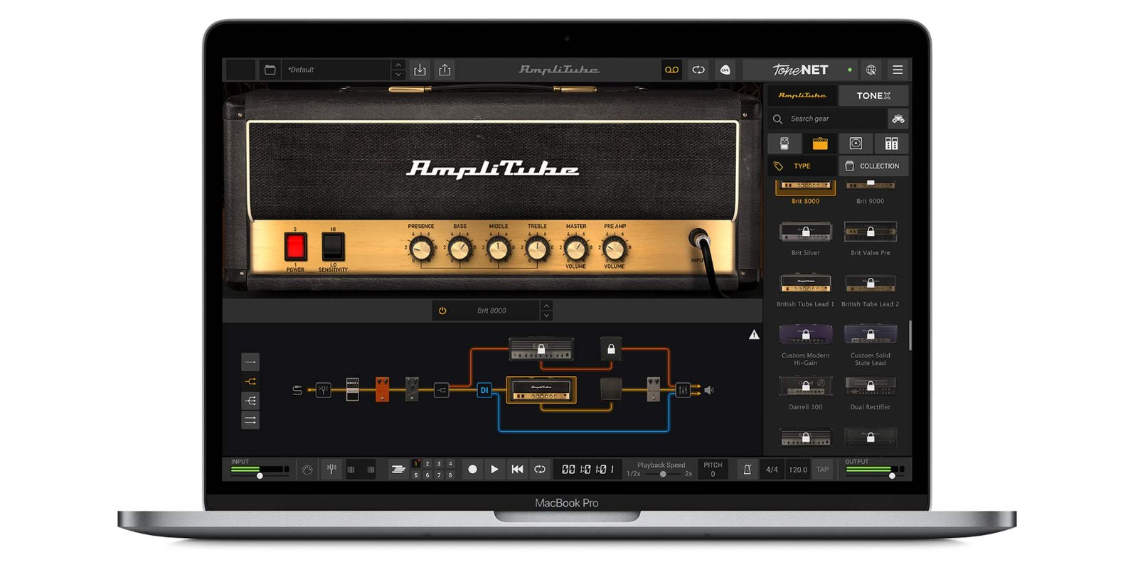Screen dimensions: 1138x562
Task: Select the orange stomp pedal in chain
Action: click(x=382, y=389)
